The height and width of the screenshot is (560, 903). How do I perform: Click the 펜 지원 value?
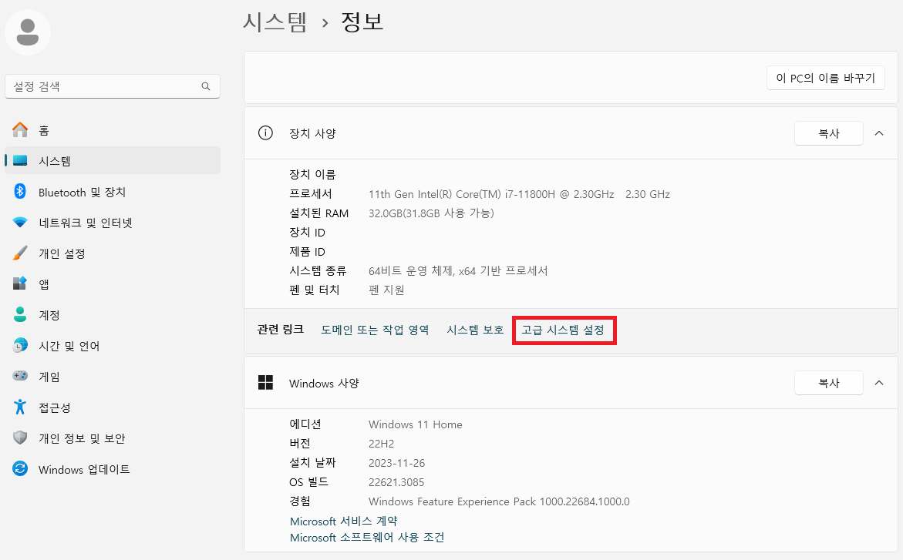tap(386, 290)
